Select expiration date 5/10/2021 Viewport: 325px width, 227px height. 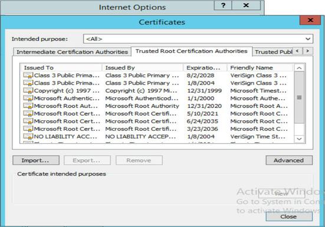coord(202,114)
